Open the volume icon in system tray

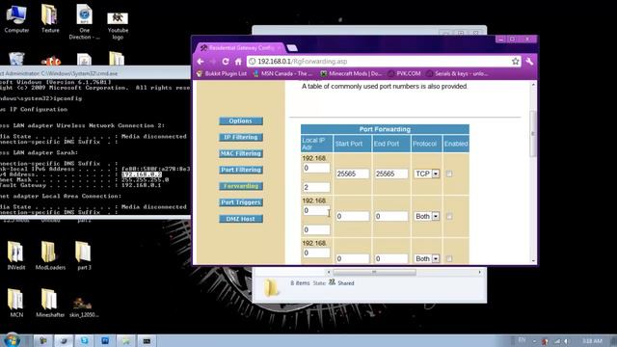pyautogui.click(x=566, y=341)
